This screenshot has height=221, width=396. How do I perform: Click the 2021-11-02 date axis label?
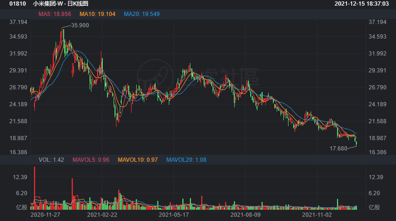317,215
